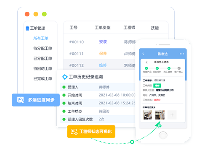Click the yellow window minimize dot

[36, 14]
